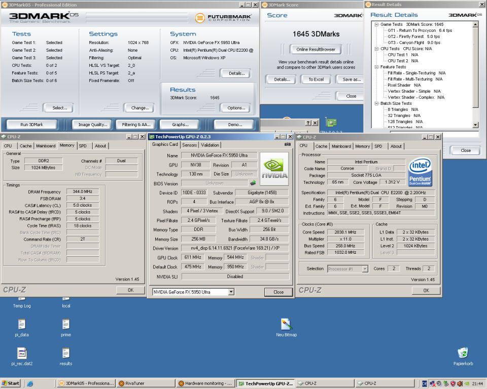
Task: Click OK in the left CPU-Z window
Action: pos(130,290)
